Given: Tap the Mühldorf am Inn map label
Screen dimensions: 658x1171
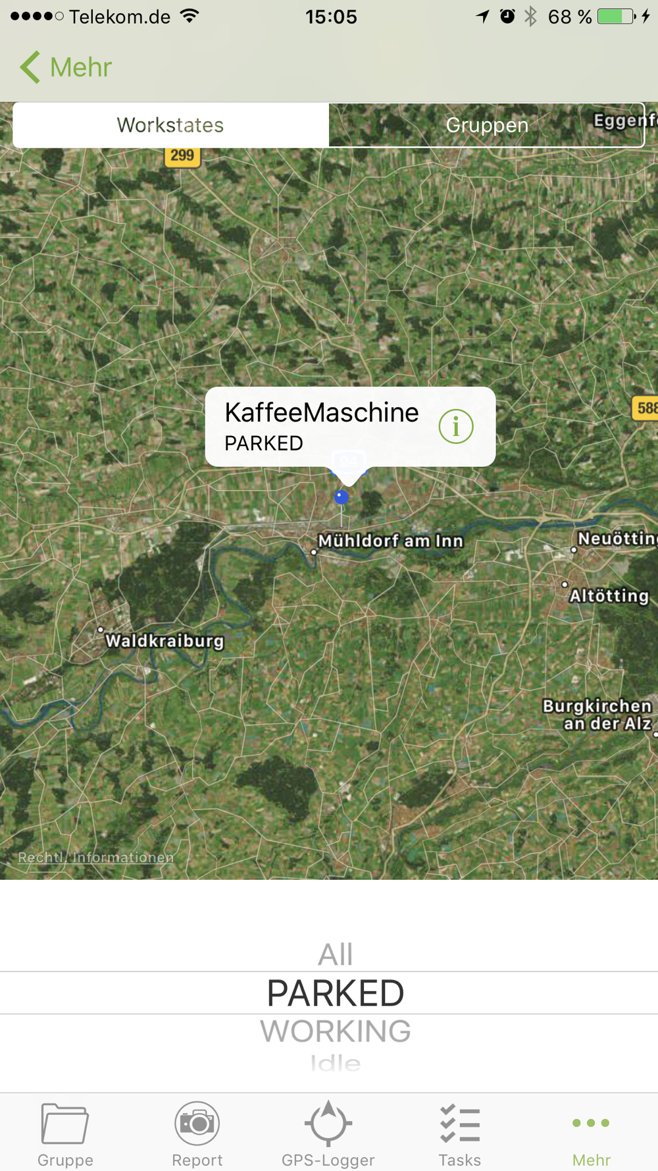Looking at the screenshot, I should pos(391,541).
